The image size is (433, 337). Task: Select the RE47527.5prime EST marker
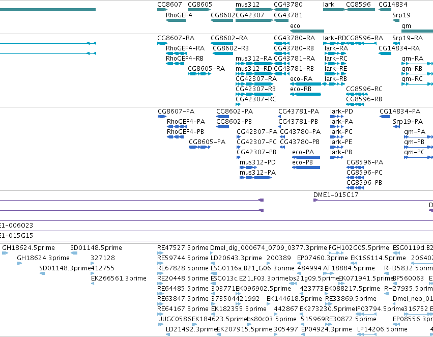click(x=160, y=252)
